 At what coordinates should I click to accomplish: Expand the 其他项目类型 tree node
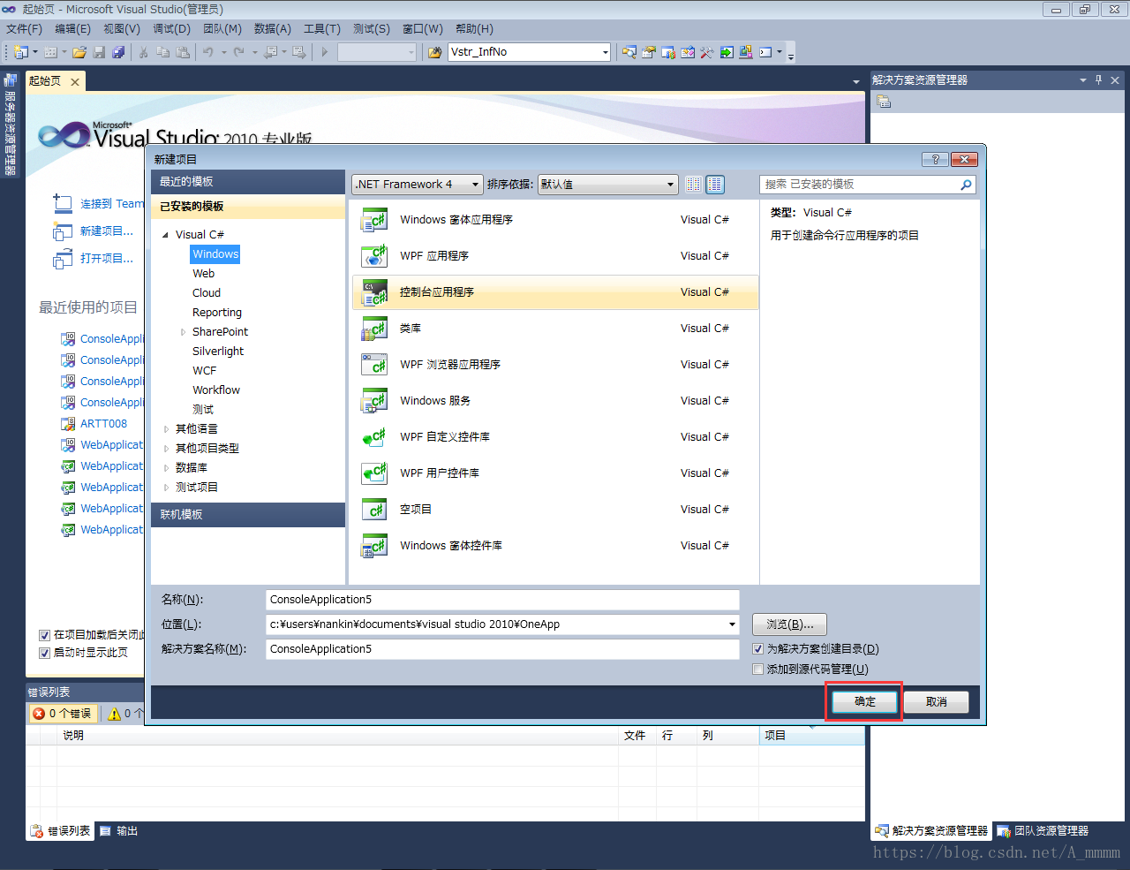click(166, 449)
